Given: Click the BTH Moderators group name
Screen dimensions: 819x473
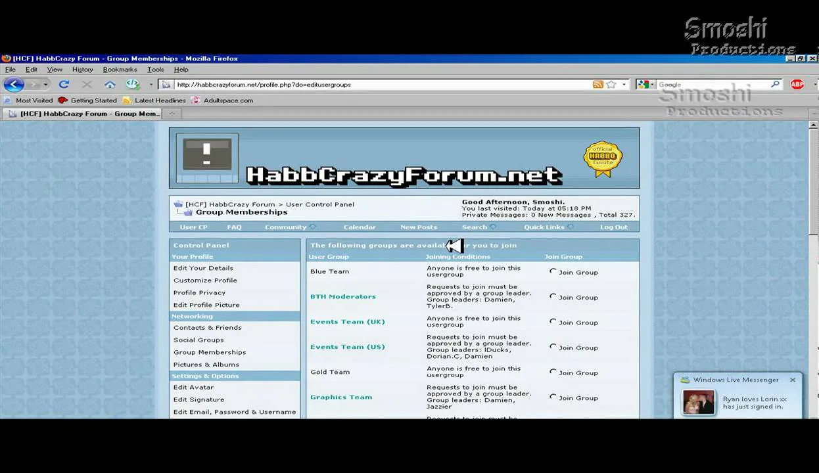Looking at the screenshot, I should click(342, 296).
